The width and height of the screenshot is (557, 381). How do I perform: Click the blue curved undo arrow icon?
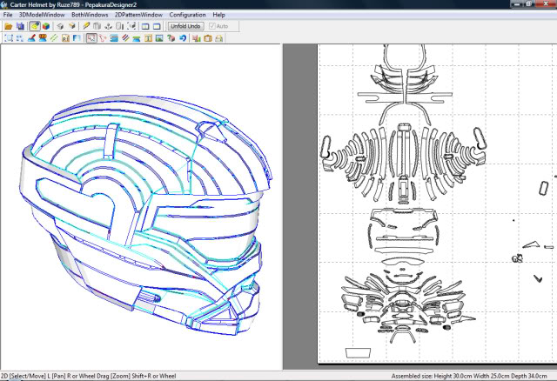click(x=183, y=38)
